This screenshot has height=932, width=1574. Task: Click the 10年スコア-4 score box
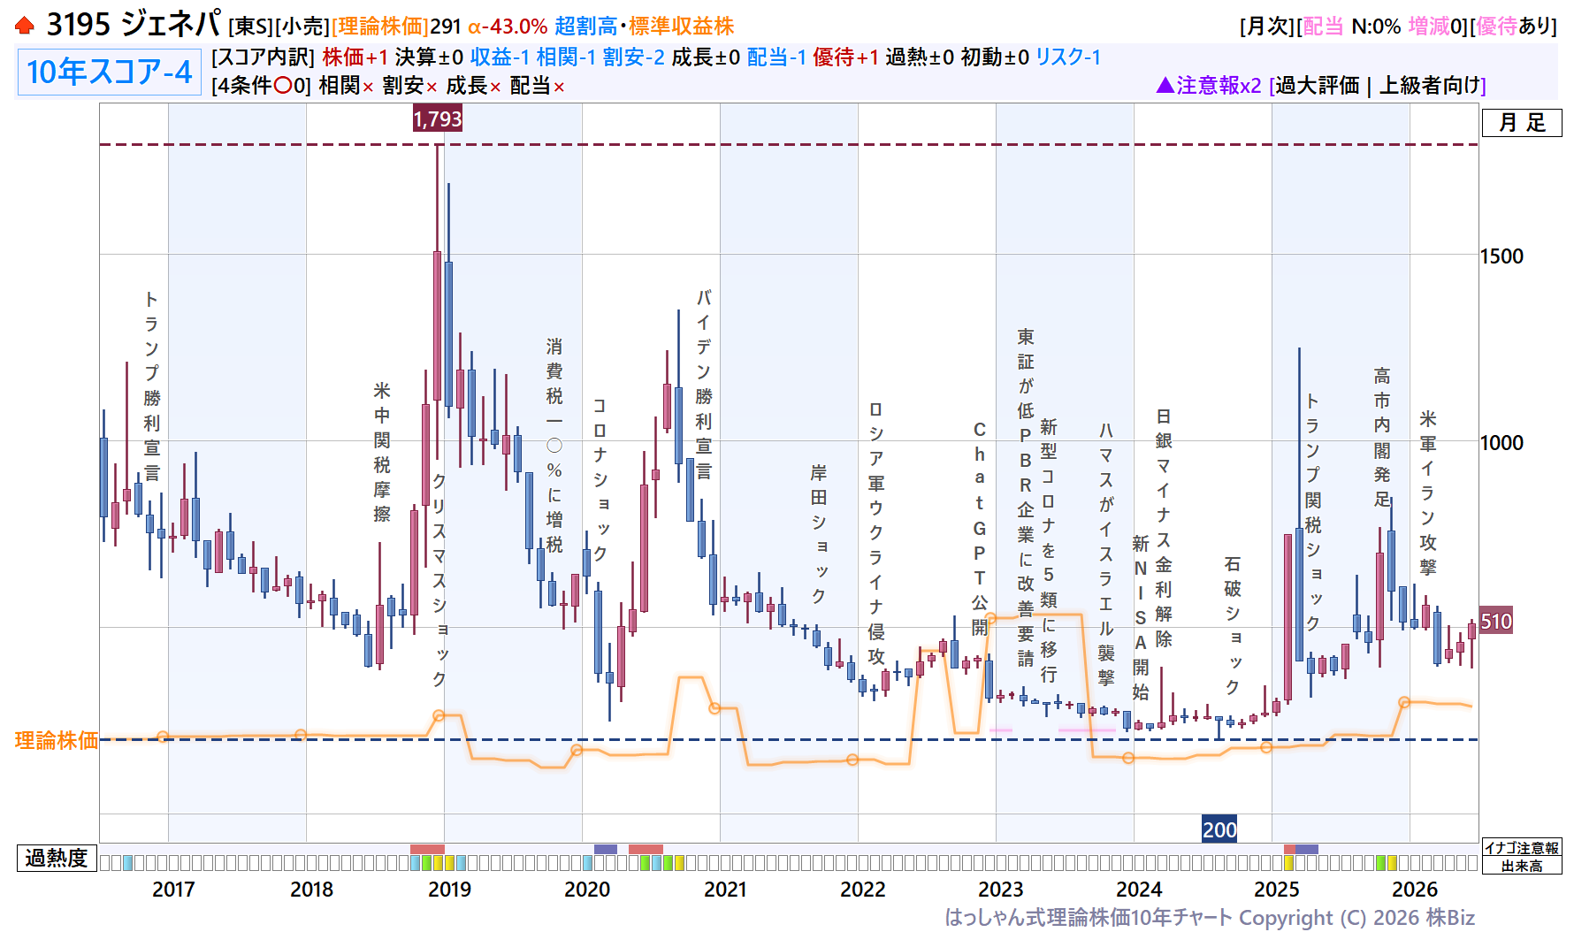coord(109,72)
